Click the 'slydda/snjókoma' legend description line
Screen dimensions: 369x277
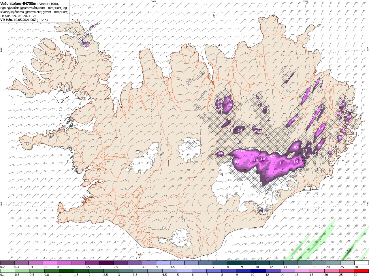[x=34, y=12]
